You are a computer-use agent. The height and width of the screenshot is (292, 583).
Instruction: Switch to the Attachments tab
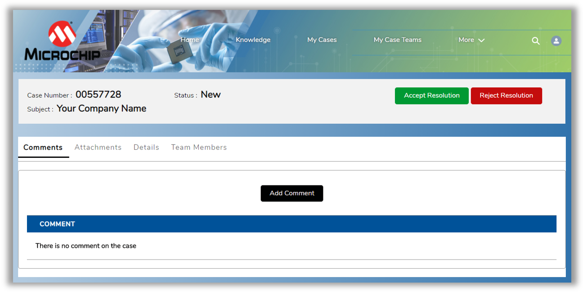pos(98,148)
